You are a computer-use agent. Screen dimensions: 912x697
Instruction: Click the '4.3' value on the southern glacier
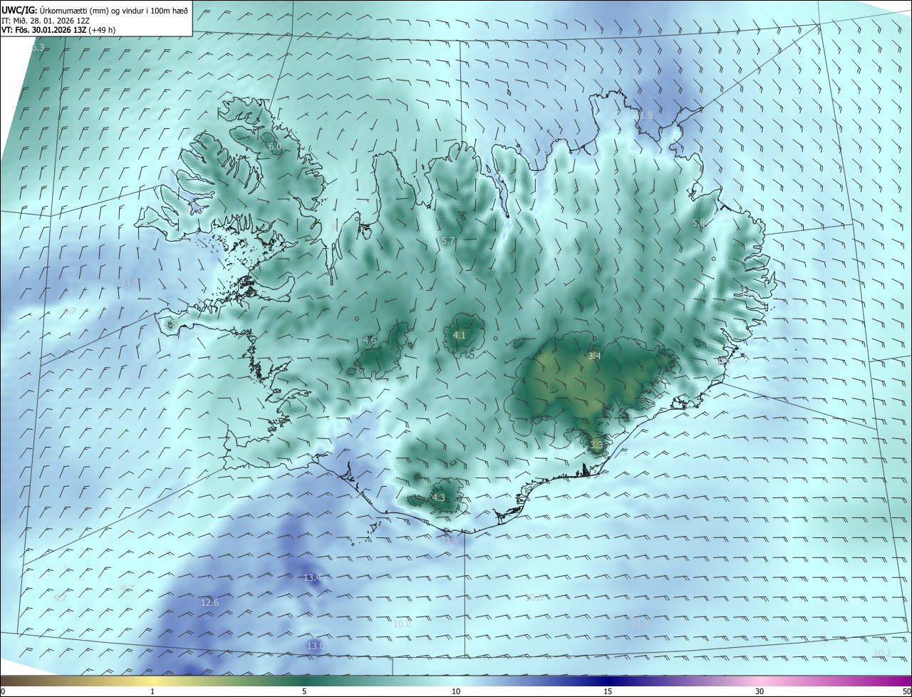[x=438, y=498]
